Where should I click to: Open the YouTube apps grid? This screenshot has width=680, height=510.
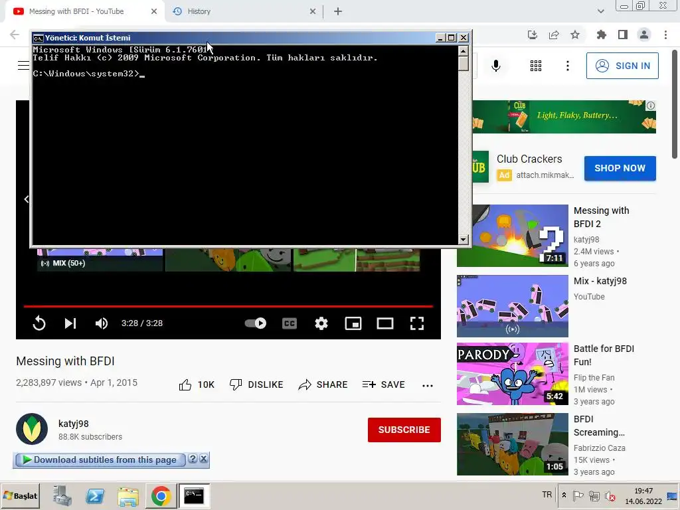coord(536,66)
